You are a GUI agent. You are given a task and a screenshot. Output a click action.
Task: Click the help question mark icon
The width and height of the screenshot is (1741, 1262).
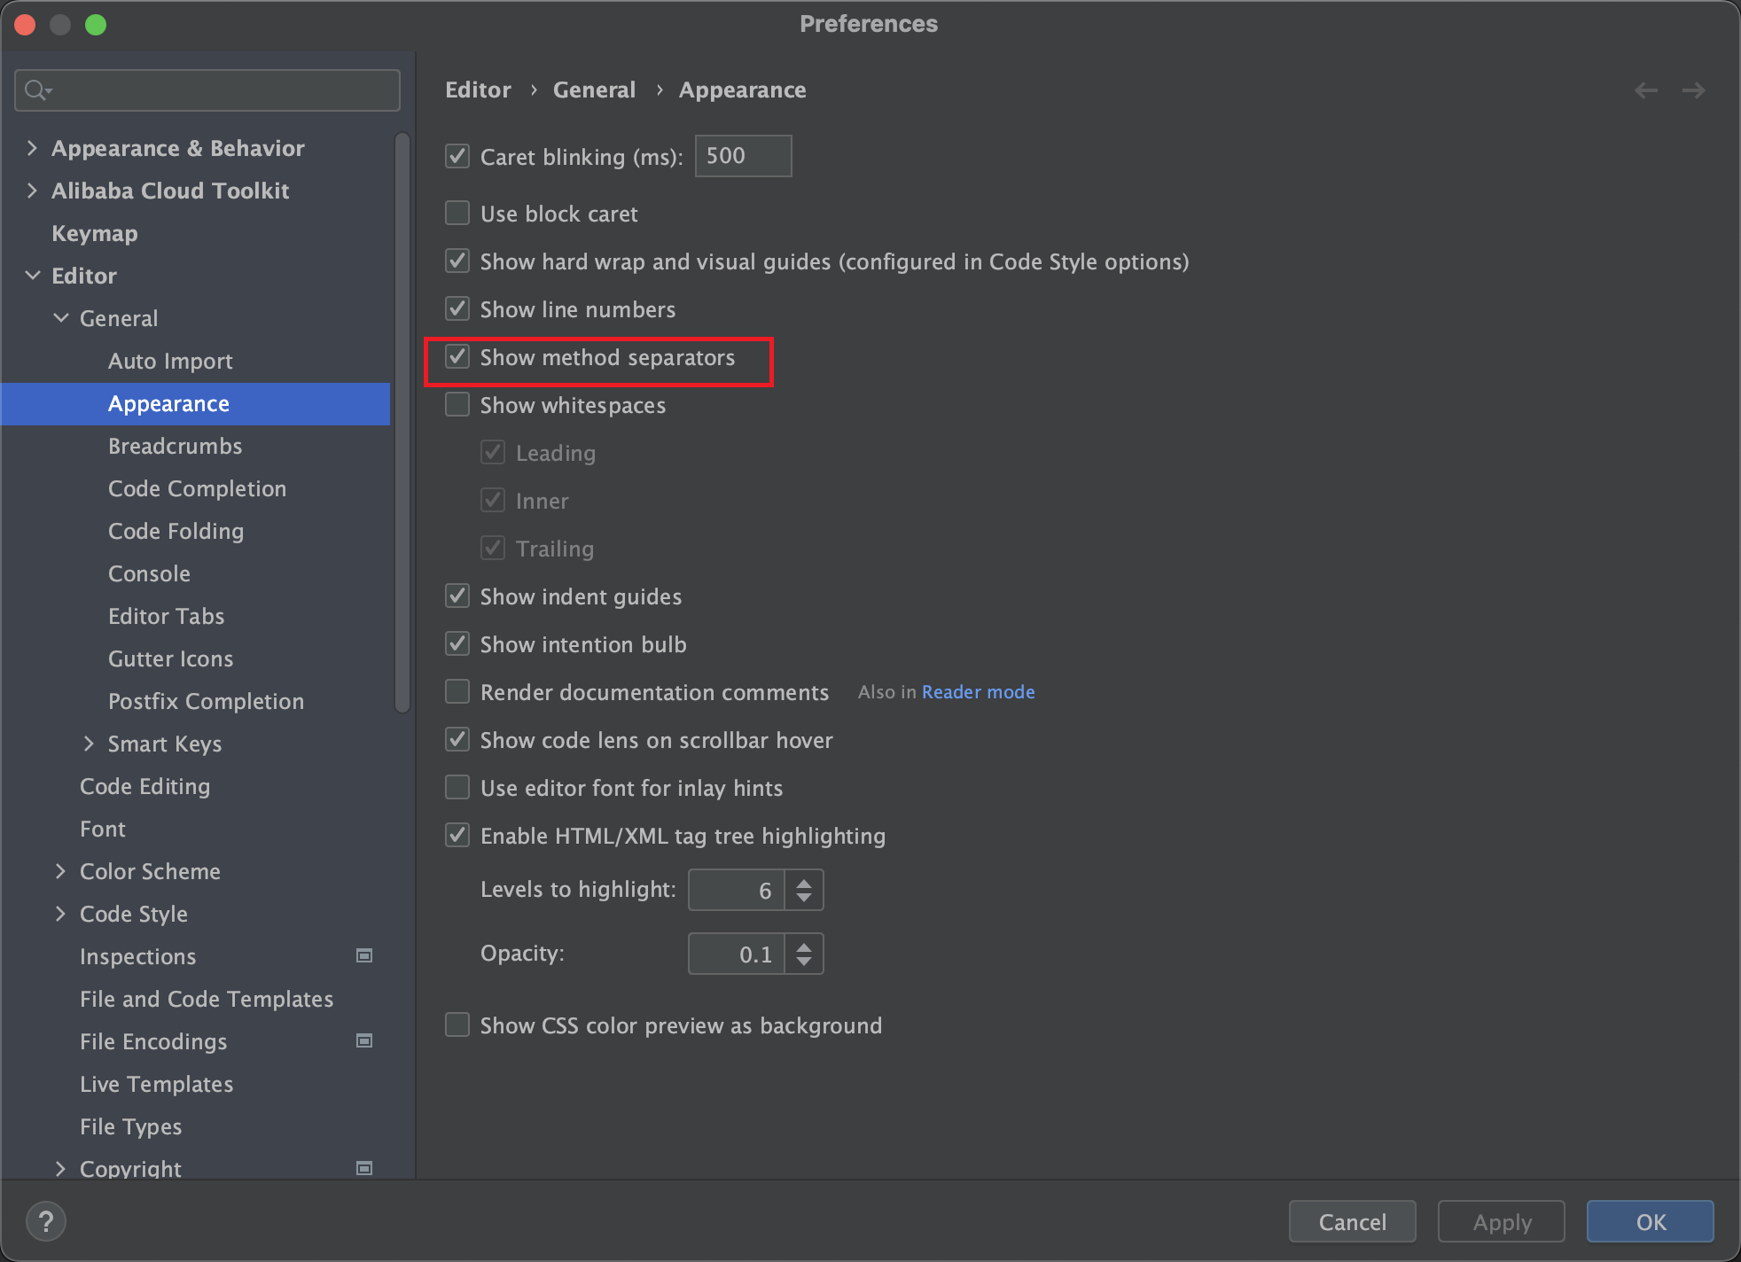(x=46, y=1221)
